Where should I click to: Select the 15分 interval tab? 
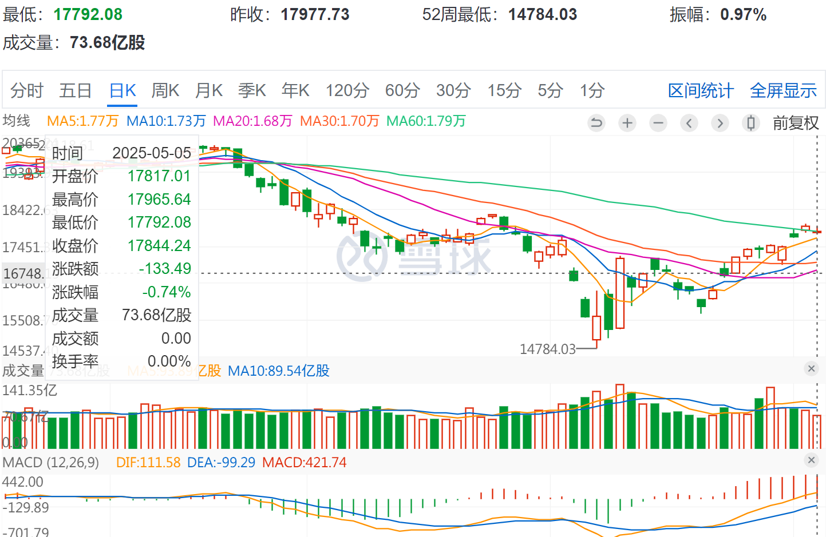(504, 90)
